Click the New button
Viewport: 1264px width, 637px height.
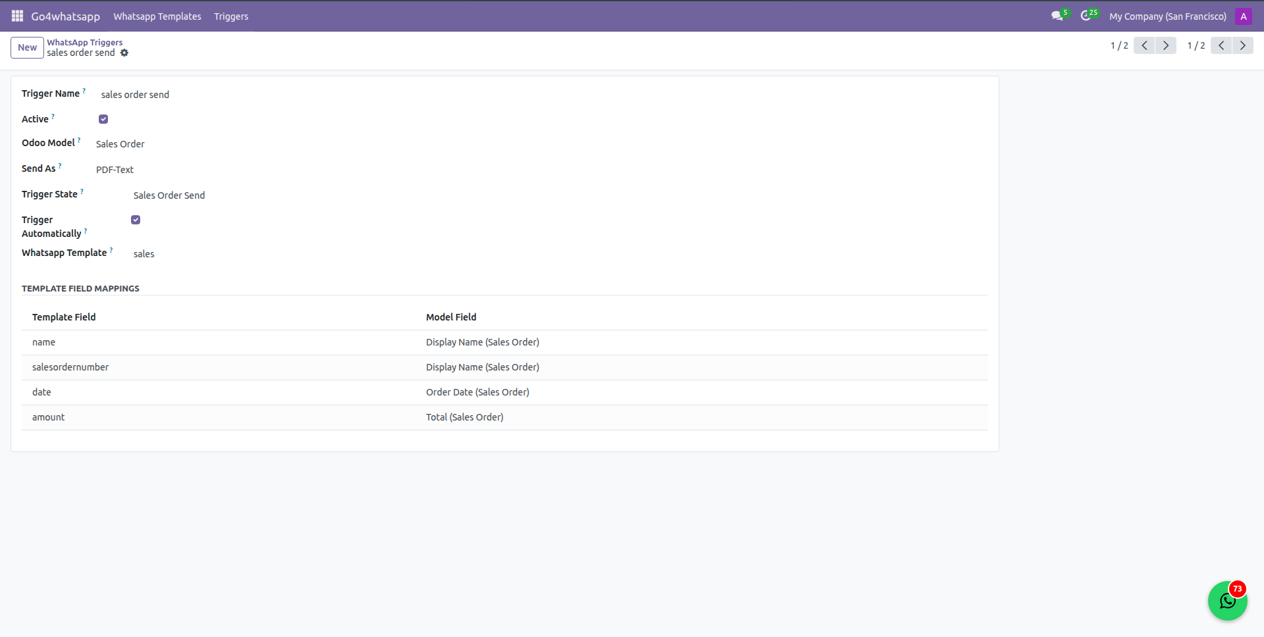pyautogui.click(x=27, y=47)
